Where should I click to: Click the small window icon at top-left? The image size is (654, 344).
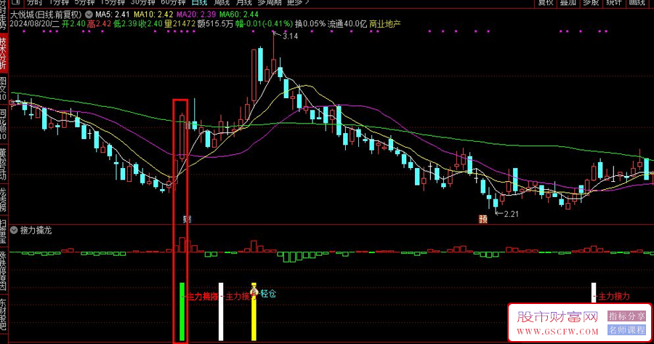point(15,2)
